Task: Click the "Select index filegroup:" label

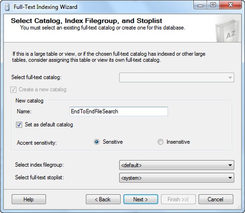Action: (39, 165)
